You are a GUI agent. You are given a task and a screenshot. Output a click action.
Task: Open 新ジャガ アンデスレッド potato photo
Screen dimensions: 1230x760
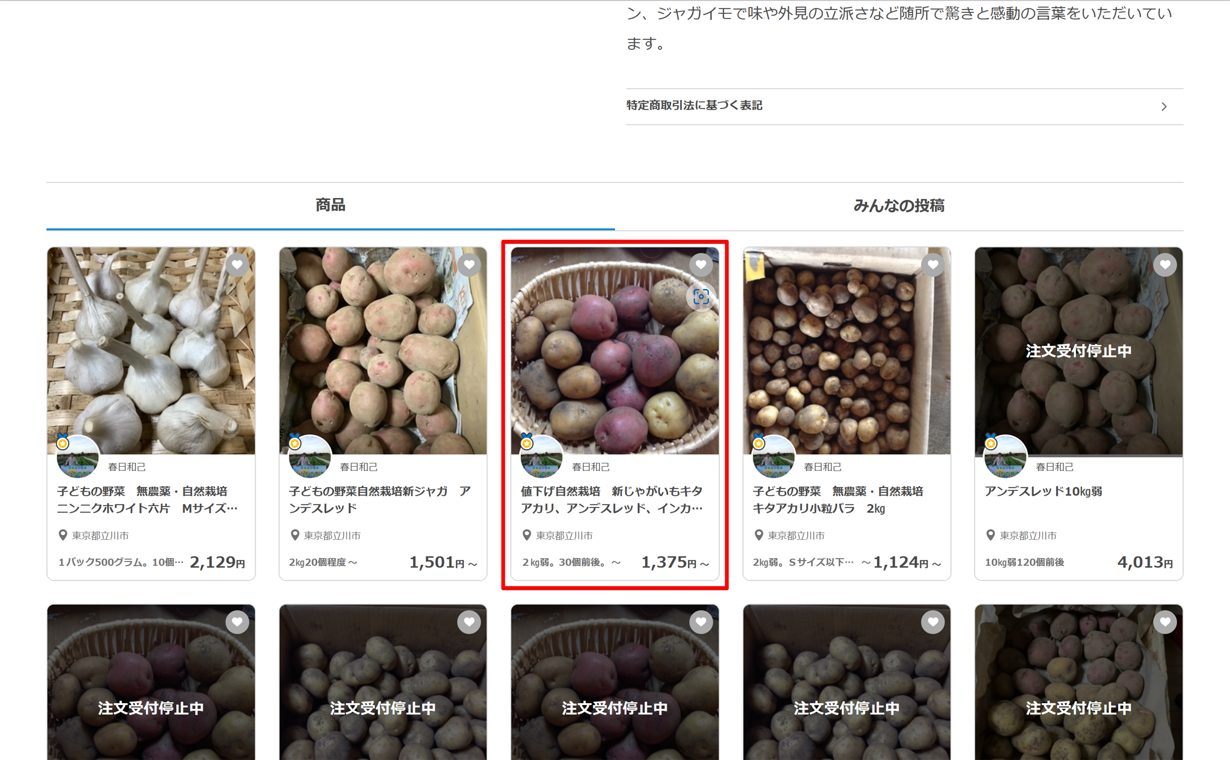click(383, 351)
